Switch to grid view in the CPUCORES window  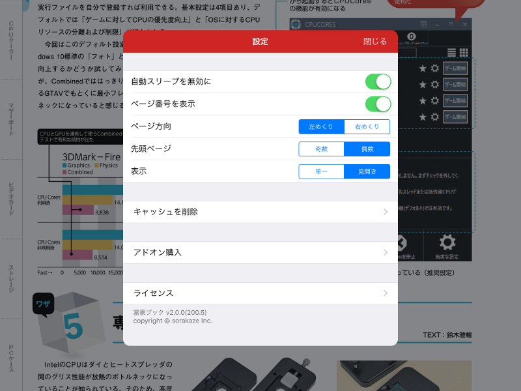coord(464,52)
